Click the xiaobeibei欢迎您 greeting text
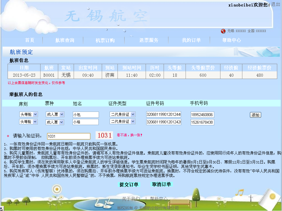Screen dimensions: 282x211 pyautogui.click(x=249, y=5)
